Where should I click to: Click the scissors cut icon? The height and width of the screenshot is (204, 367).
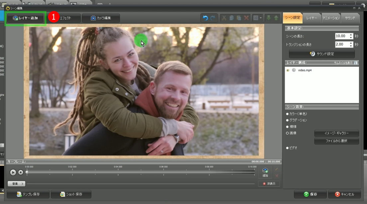click(224, 18)
